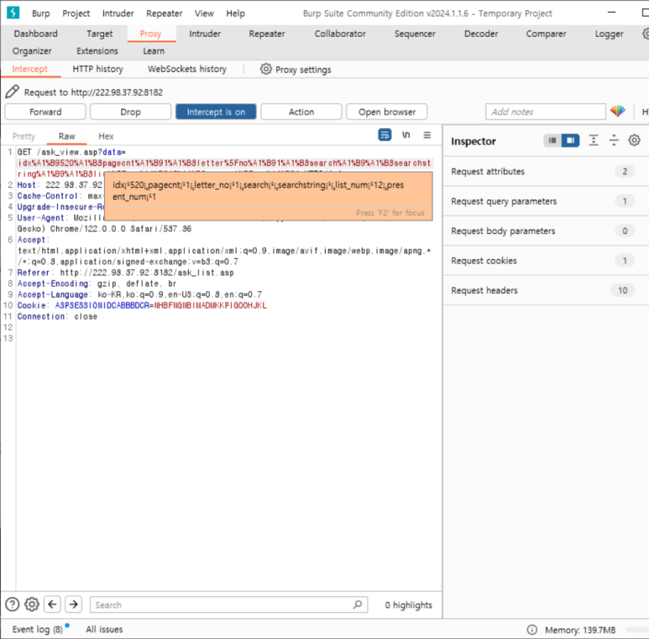
Task: Open the message editor hamburger menu
Action: pyautogui.click(x=427, y=135)
